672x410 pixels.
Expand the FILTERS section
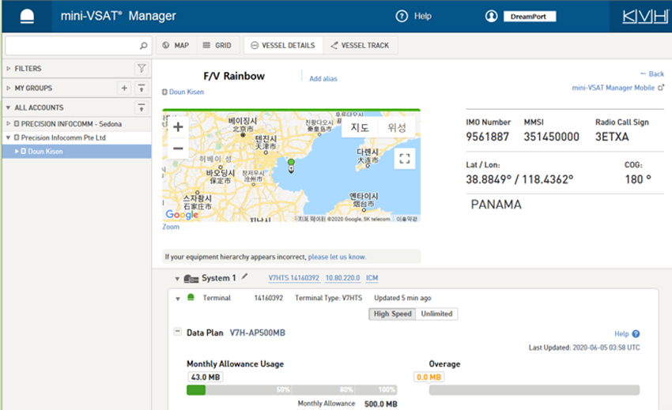(x=8, y=69)
